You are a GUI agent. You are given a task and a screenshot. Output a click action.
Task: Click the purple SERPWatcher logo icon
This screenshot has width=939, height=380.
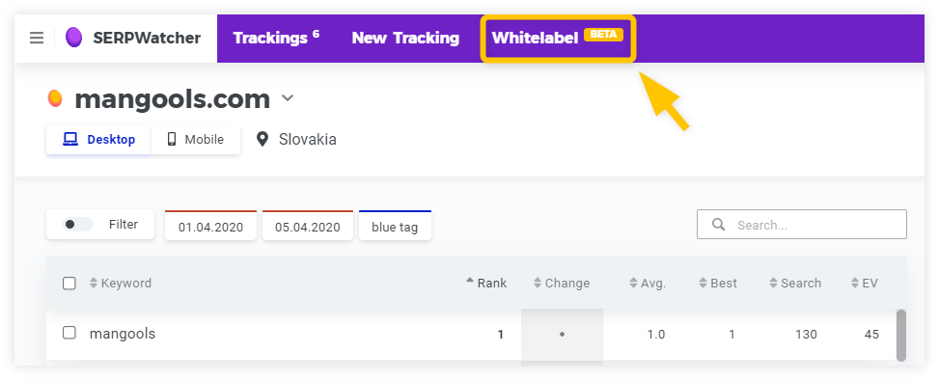point(73,38)
